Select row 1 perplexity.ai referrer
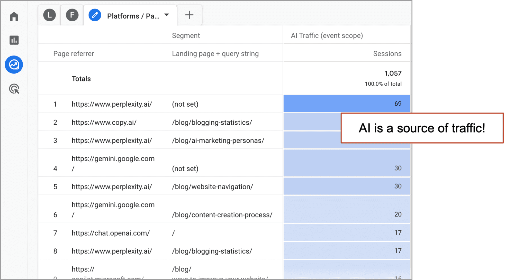 click(112, 104)
